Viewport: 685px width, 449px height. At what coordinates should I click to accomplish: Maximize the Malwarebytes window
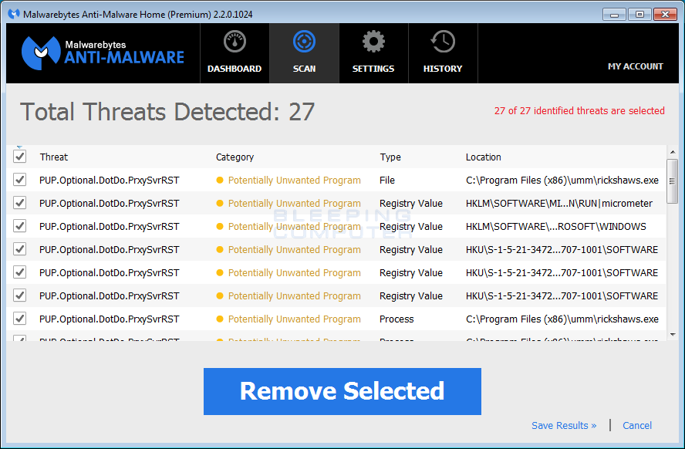click(639, 15)
